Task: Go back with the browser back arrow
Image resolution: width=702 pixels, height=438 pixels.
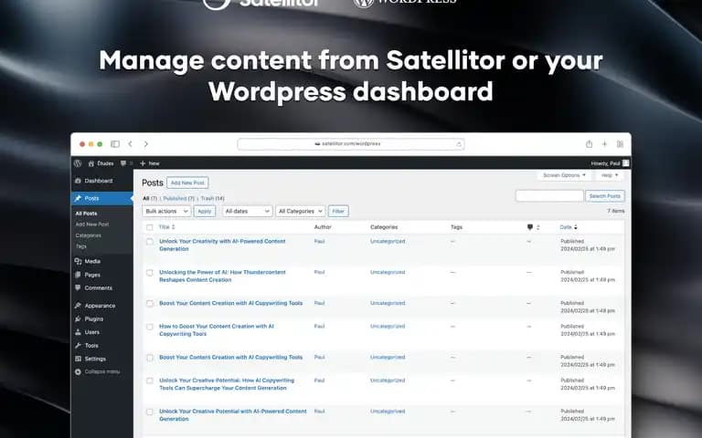Action: [131, 144]
